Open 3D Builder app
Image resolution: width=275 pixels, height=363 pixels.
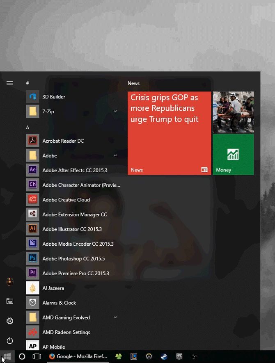(53, 97)
